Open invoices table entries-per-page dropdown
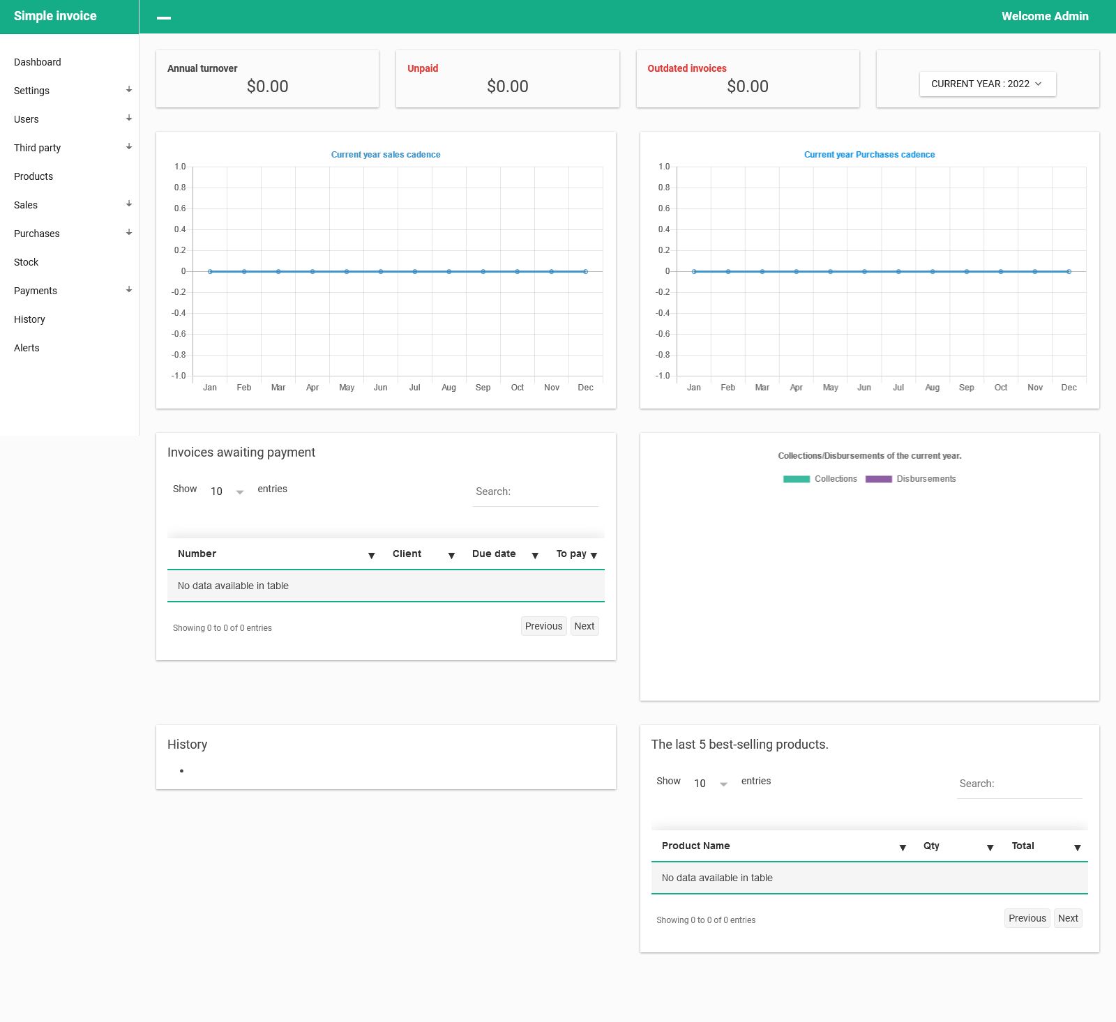Viewport: 1116px width, 1022px height. tap(227, 491)
